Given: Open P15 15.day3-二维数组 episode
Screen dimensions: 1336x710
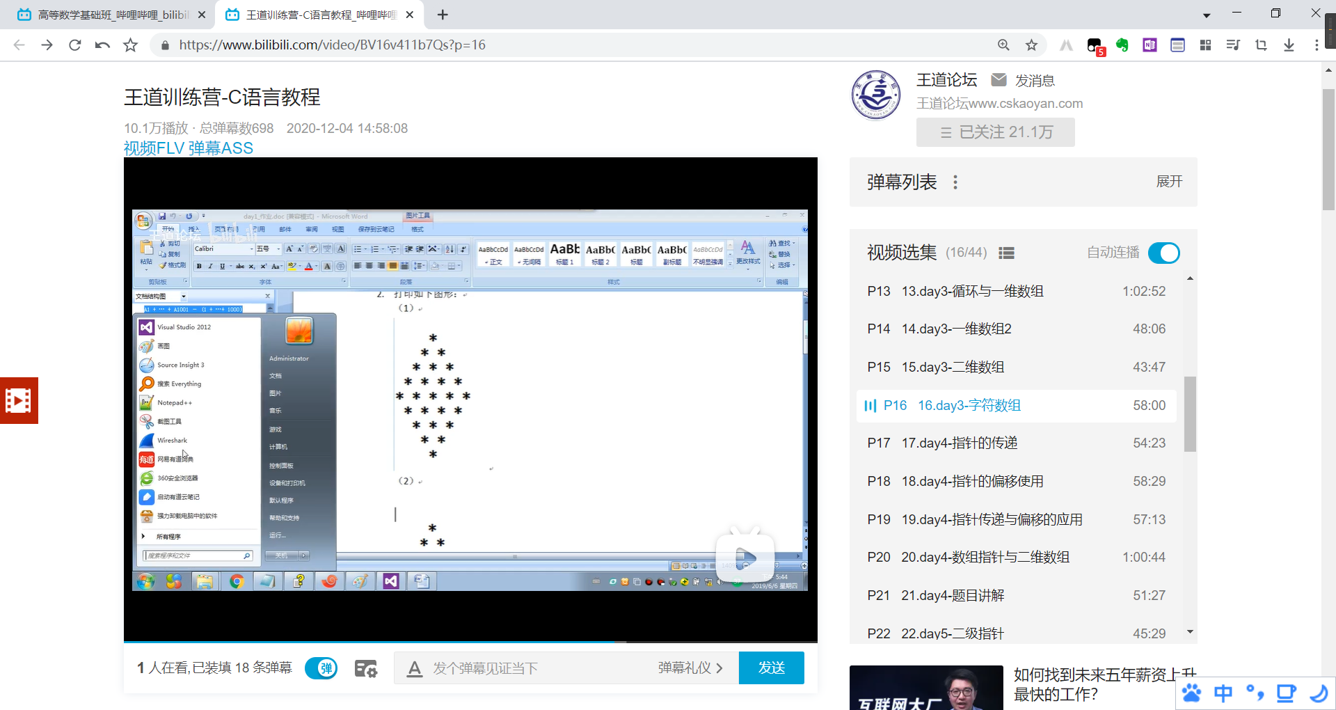Looking at the screenshot, I should click(x=1016, y=367).
